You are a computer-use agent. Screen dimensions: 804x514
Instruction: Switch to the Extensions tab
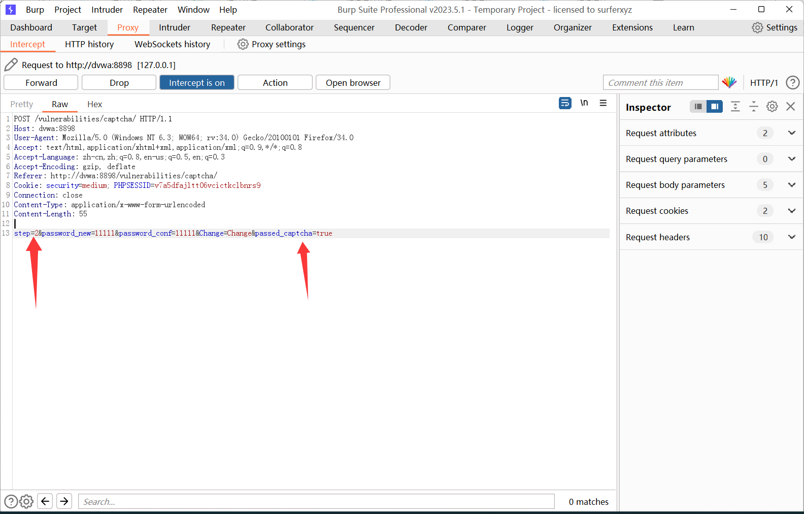click(632, 27)
